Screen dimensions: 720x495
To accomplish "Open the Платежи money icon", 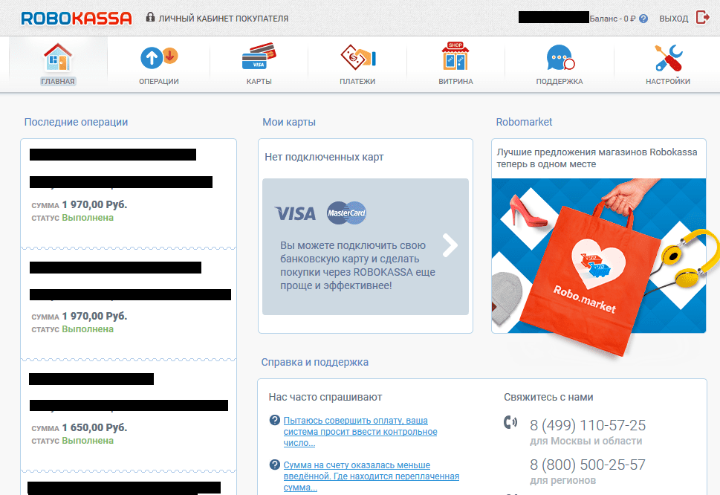I will pyautogui.click(x=357, y=57).
